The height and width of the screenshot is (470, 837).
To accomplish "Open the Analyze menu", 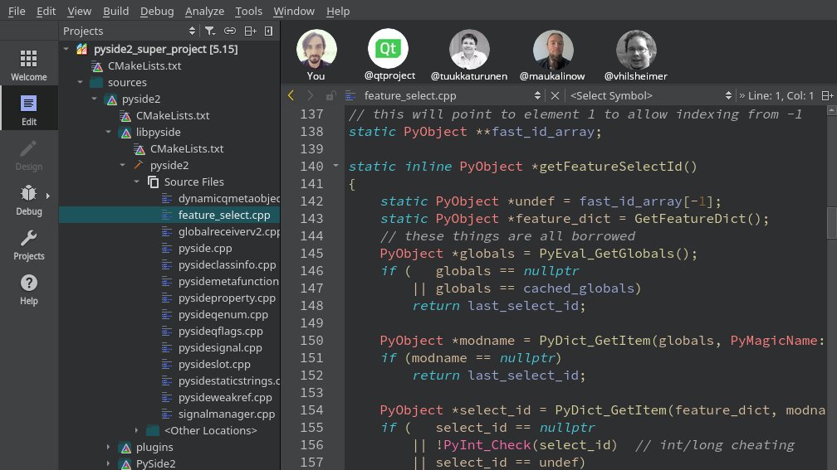I will [x=204, y=12].
